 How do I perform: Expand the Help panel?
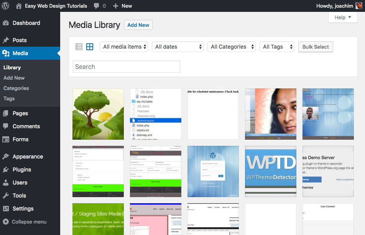342,17
